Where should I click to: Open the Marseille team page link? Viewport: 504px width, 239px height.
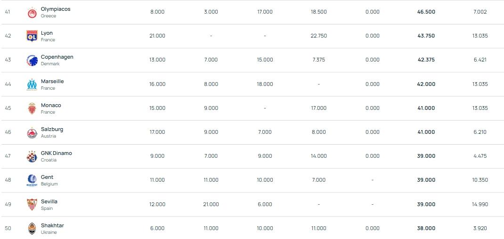52,81
